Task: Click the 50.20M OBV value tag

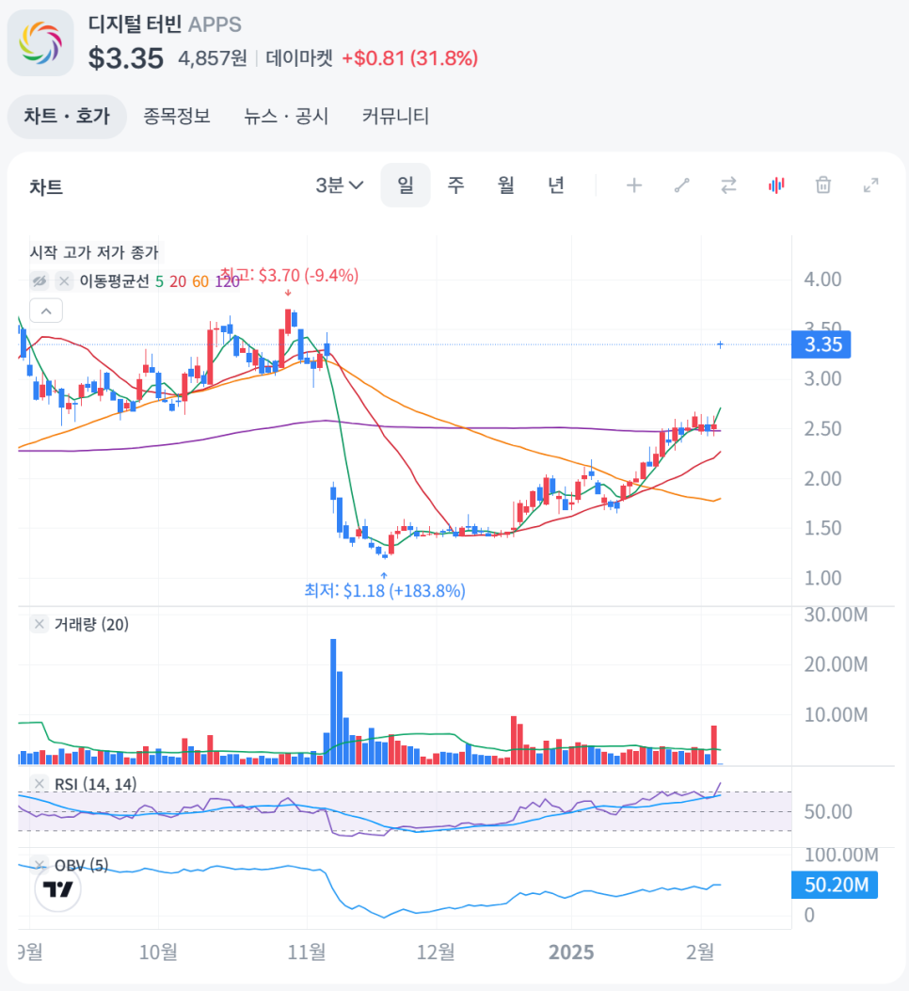Action: [835, 885]
